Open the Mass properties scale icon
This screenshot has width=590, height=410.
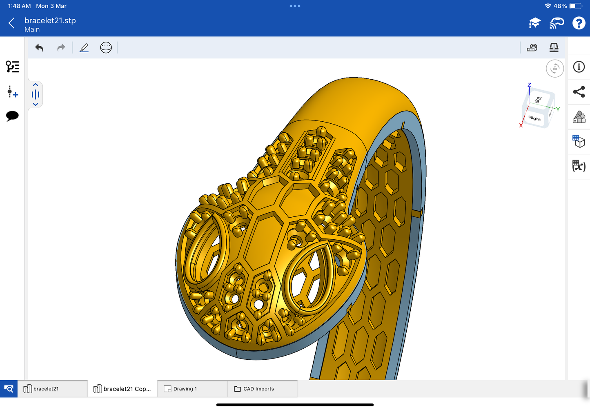554,48
